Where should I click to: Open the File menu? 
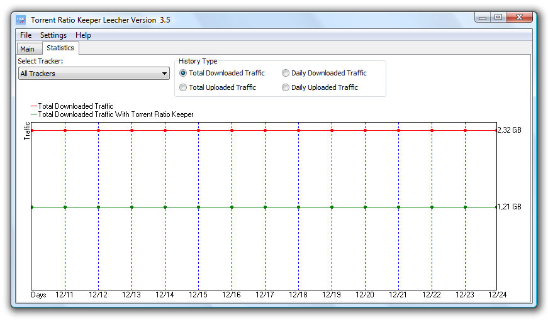[26, 35]
